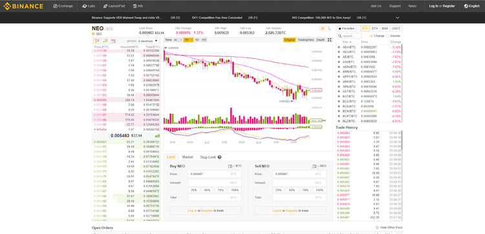Switch to the Stop-Limit order tab

pyautogui.click(x=210, y=157)
